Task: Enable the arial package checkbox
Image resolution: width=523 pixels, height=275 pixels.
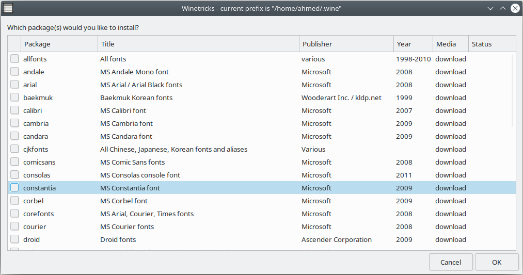Action: pos(14,84)
